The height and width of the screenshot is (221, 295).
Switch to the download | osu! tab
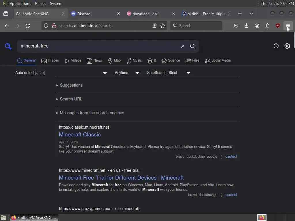point(150,14)
